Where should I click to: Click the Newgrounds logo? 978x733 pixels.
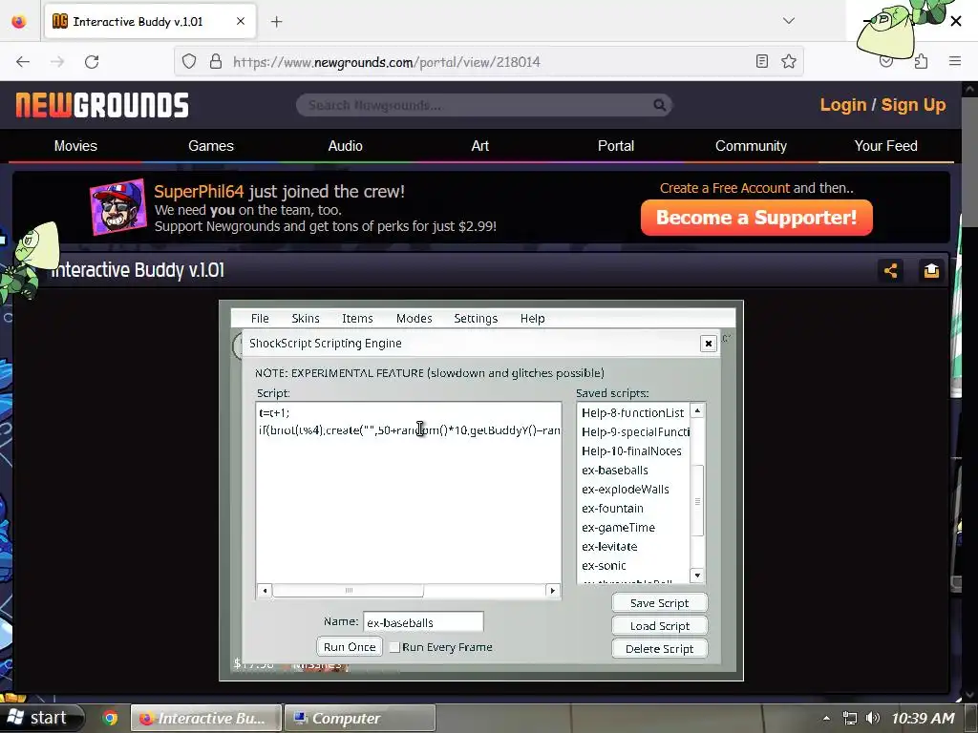102,105
